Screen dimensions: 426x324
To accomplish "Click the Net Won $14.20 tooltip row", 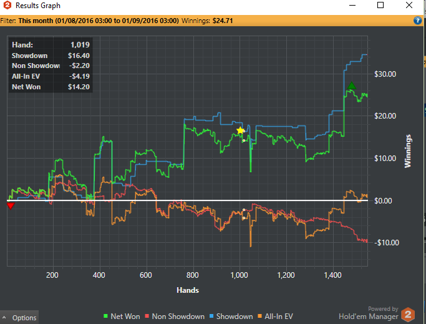I will [51, 87].
